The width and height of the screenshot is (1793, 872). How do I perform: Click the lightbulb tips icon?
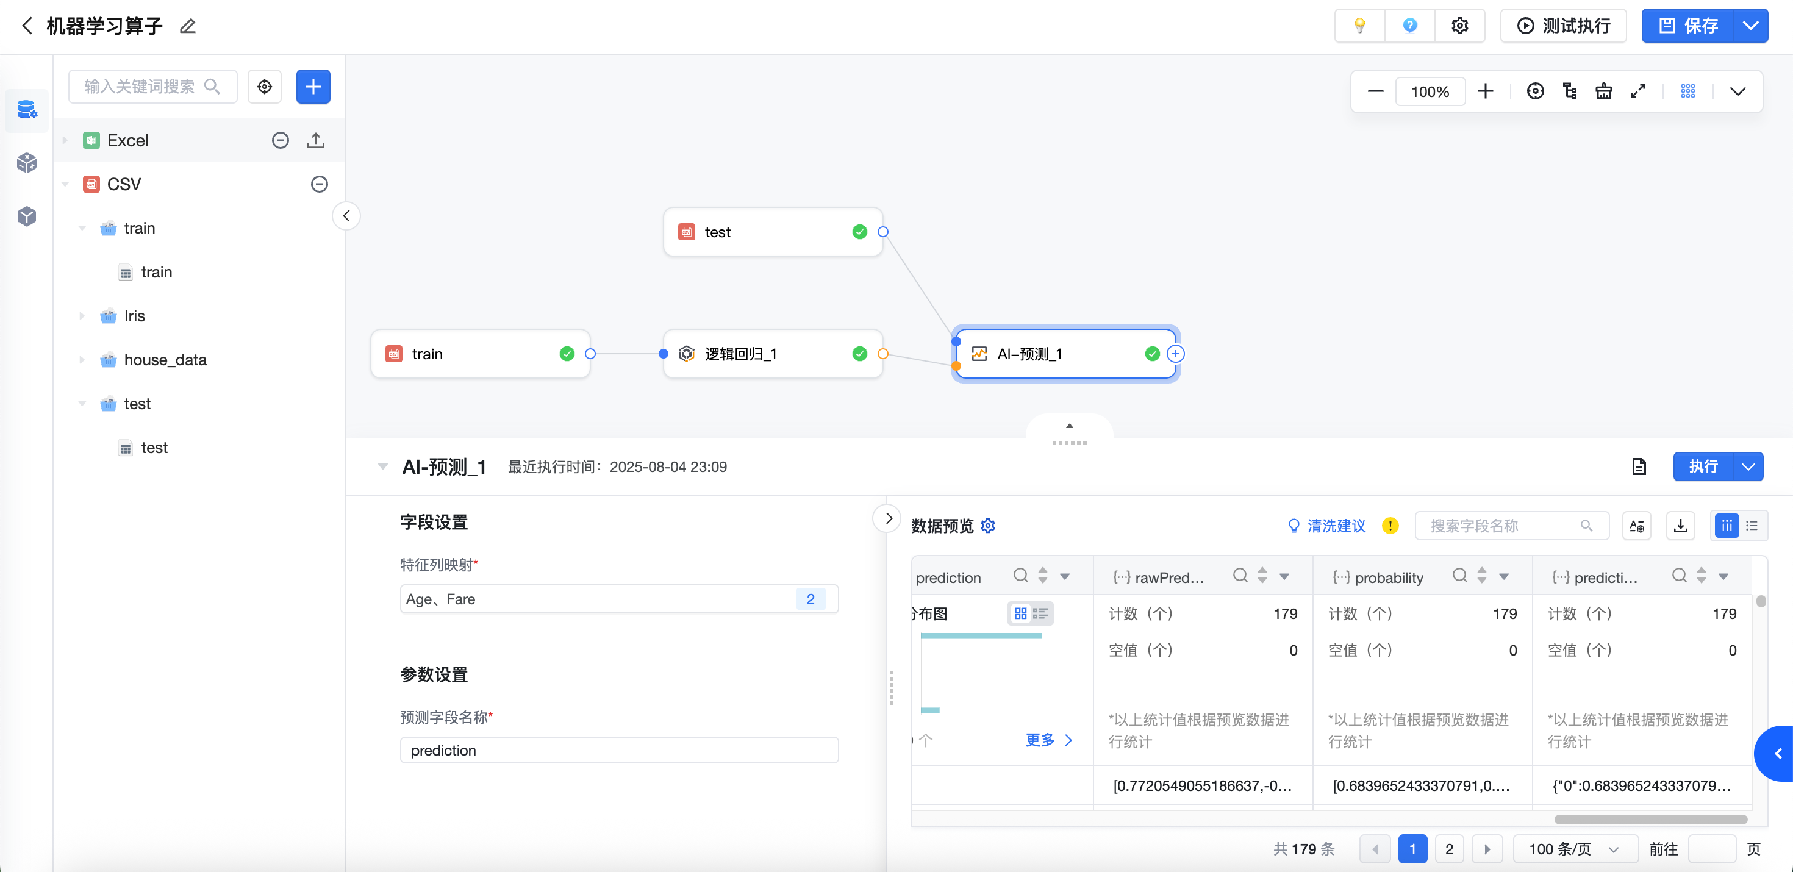click(1359, 26)
